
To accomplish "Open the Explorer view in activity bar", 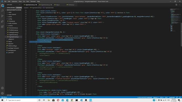I will point(2,5).
